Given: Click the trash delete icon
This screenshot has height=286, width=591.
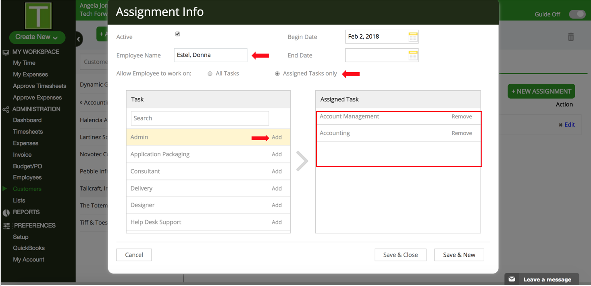Looking at the screenshot, I should tap(570, 37).
